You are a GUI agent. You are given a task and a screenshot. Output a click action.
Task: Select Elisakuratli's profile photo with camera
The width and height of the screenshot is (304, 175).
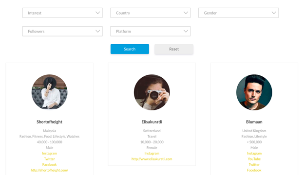click(x=152, y=92)
